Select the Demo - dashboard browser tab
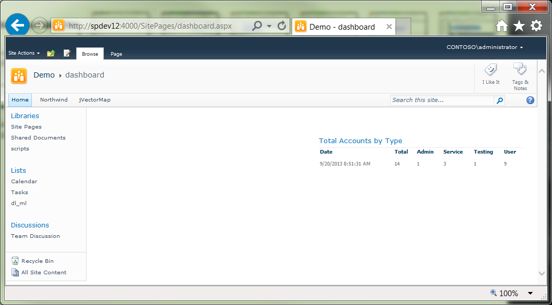 pos(343,27)
